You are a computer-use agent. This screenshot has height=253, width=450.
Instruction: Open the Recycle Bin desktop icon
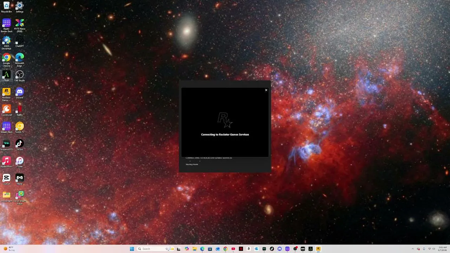click(x=6, y=7)
